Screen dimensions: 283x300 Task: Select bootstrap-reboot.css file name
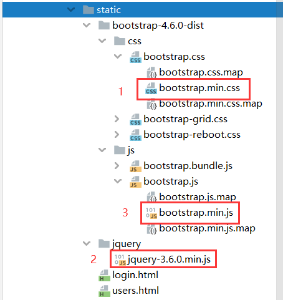(192, 135)
